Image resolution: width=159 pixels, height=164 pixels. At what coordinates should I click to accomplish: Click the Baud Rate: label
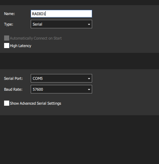[13, 89]
